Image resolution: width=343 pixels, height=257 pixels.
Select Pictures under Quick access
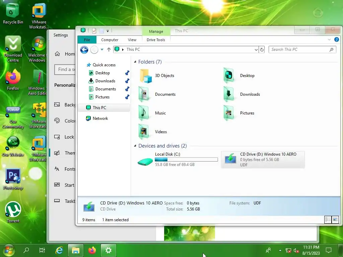[102, 97]
